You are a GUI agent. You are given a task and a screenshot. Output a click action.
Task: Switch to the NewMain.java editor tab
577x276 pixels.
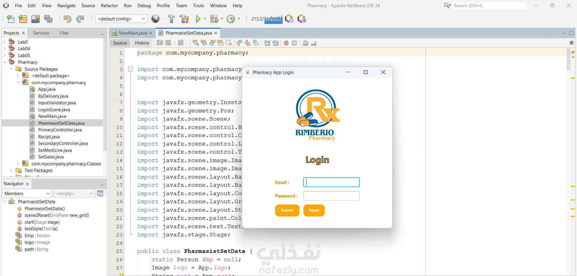click(x=133, y=33)
